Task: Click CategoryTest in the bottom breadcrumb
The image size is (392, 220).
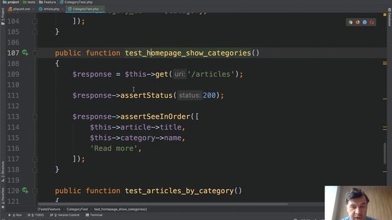Action: [77, 209]
